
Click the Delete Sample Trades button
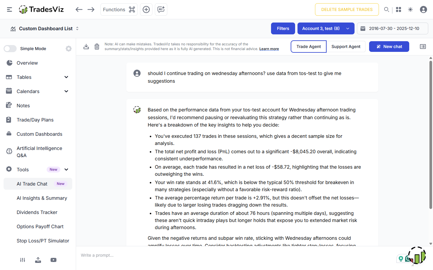[x=347, y=9]
